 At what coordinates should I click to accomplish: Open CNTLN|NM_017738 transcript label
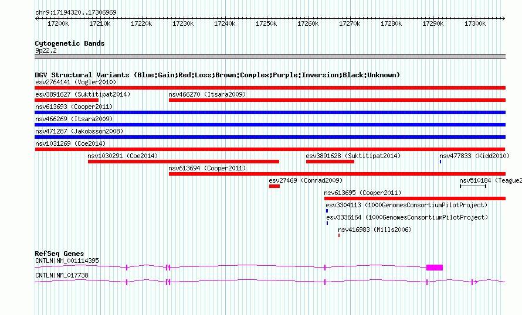pyautogui.click(x=62, y=275)
